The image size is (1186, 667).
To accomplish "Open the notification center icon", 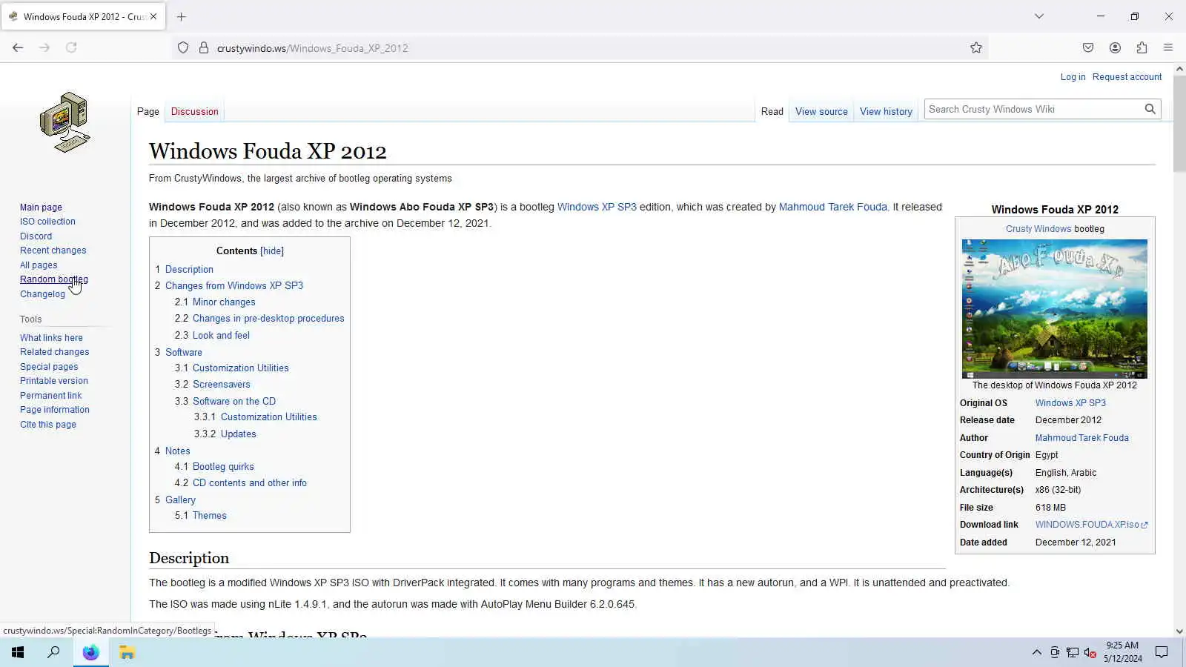I will click(x=1162, y=652).
